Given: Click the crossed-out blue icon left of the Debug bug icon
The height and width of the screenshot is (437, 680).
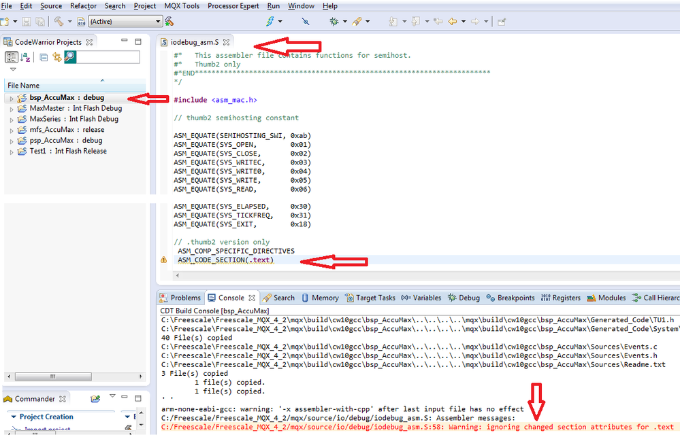Looking at the screenshot, I should pyautogui.click(x=306, y=21).
